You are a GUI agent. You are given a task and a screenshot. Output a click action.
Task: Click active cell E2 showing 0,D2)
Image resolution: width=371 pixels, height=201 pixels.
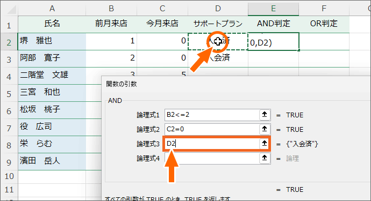tap(273, 42)
